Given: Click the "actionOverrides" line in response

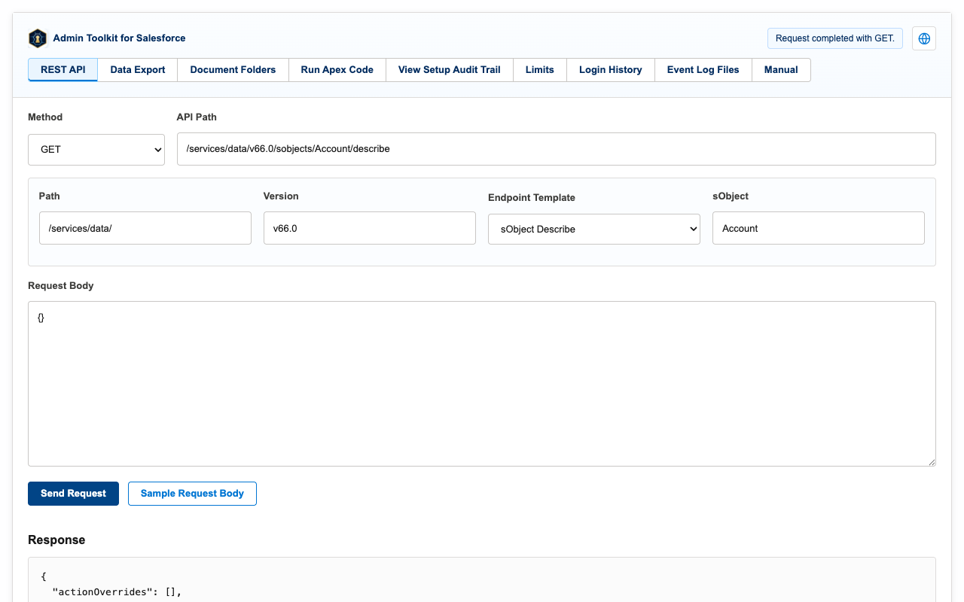Looking at the screenshot, I should tap(117, 592).
